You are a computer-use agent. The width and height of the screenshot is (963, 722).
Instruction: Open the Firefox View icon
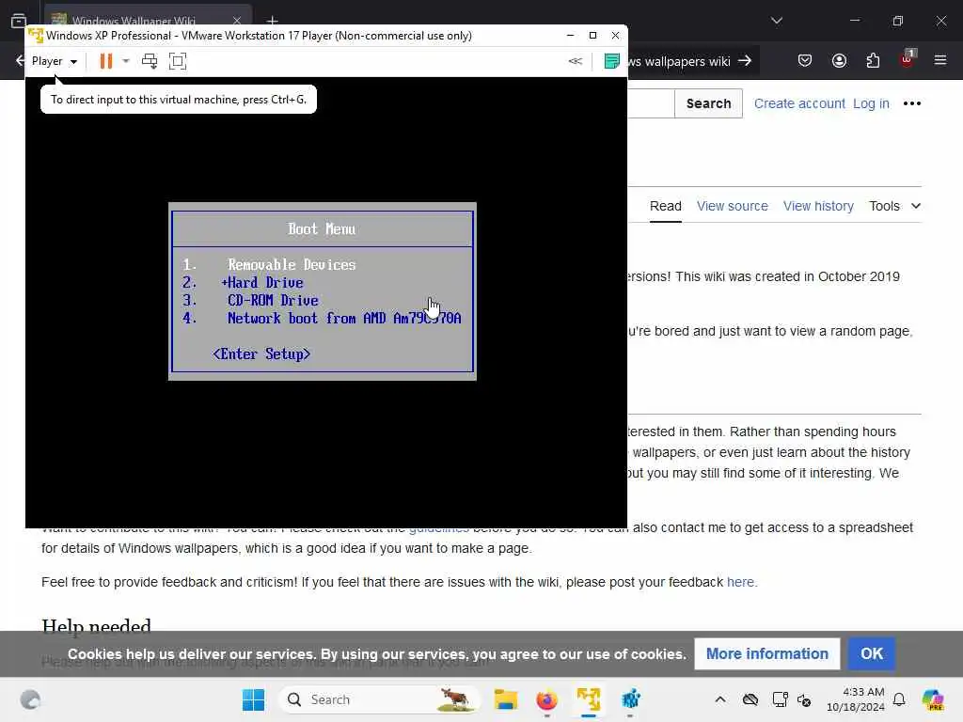(x=19, y=21)
